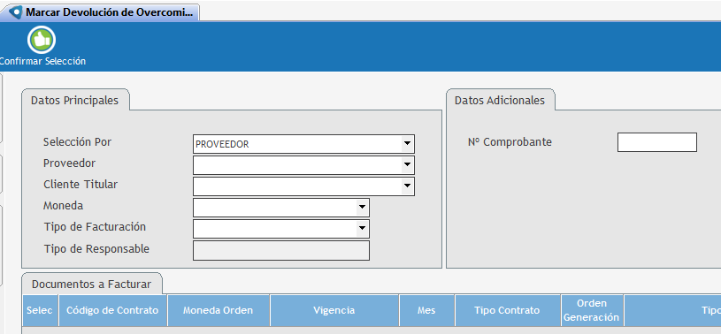
Task: Click the Confirmar Selección label
Action: click(x=42, y=61)
